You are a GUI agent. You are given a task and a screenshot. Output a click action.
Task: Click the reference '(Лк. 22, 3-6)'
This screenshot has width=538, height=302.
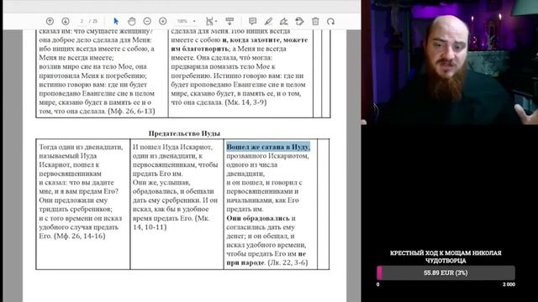point(287,263)
